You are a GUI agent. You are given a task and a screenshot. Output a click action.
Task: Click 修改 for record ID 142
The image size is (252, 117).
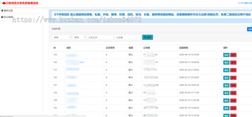226,62
